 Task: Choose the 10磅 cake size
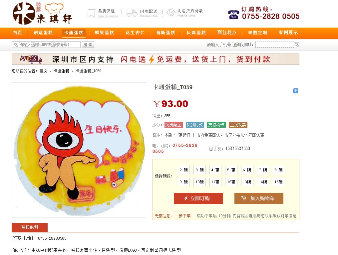[199, 182]
